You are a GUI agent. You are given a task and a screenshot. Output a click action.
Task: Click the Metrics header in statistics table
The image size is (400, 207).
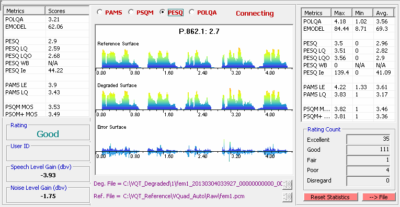[316, 13]
